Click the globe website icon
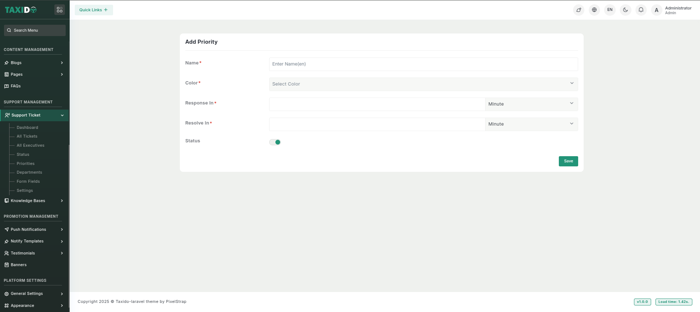700x312 pixels. coord(594,10)
